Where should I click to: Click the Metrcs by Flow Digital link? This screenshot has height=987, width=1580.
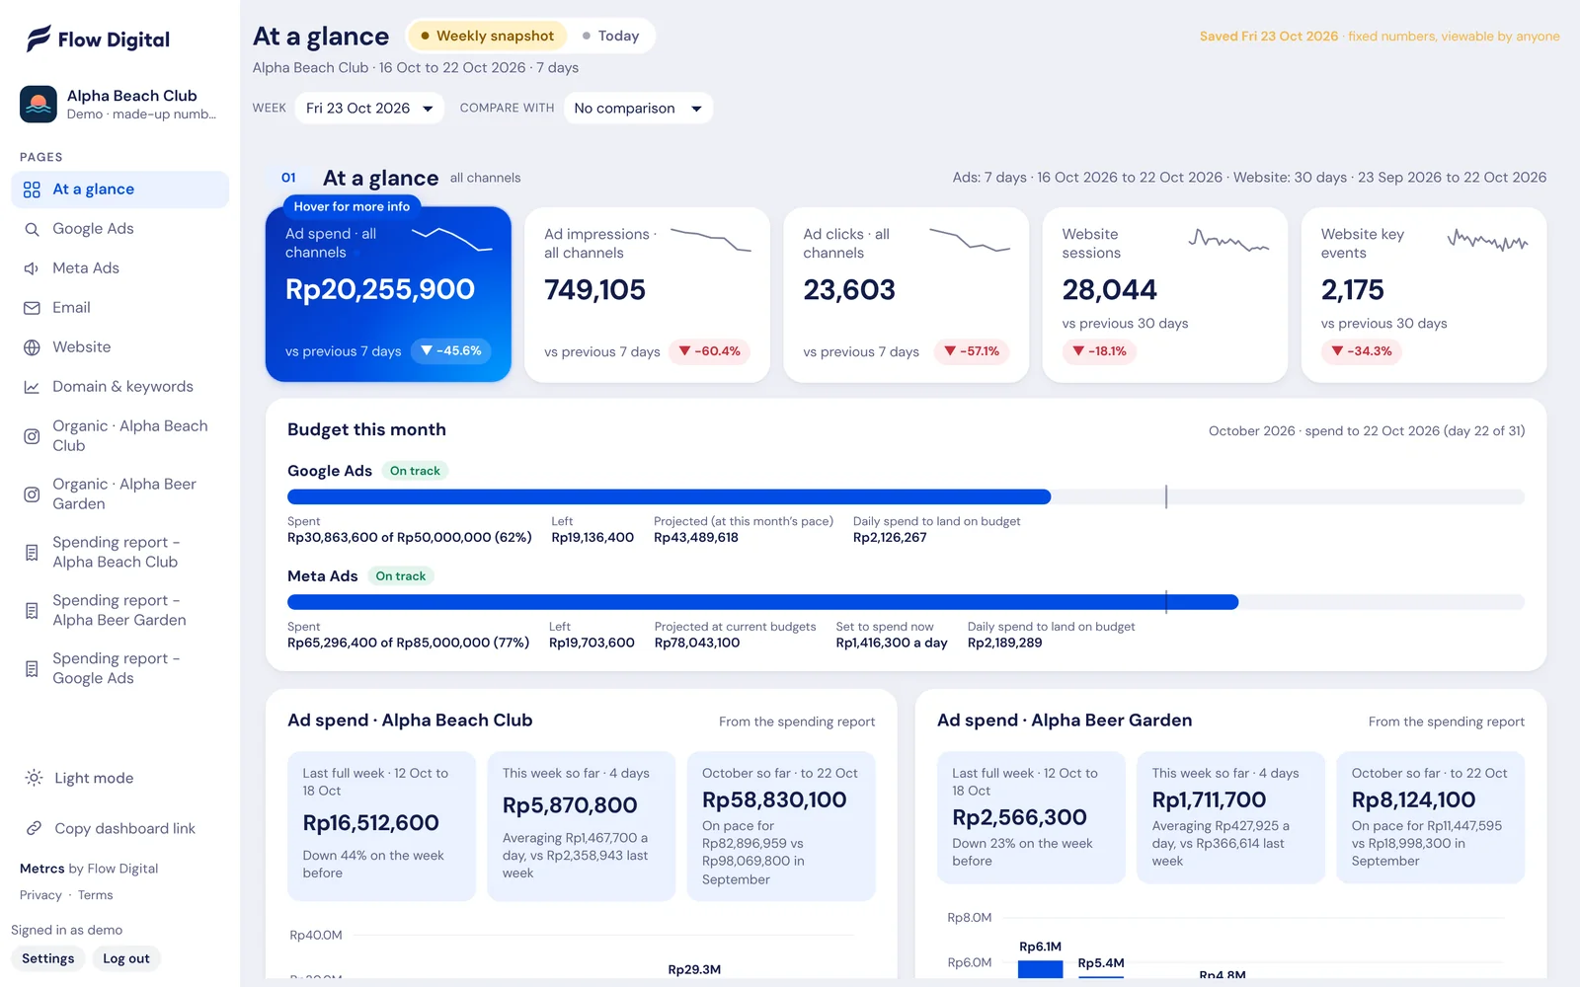[89, 869]
